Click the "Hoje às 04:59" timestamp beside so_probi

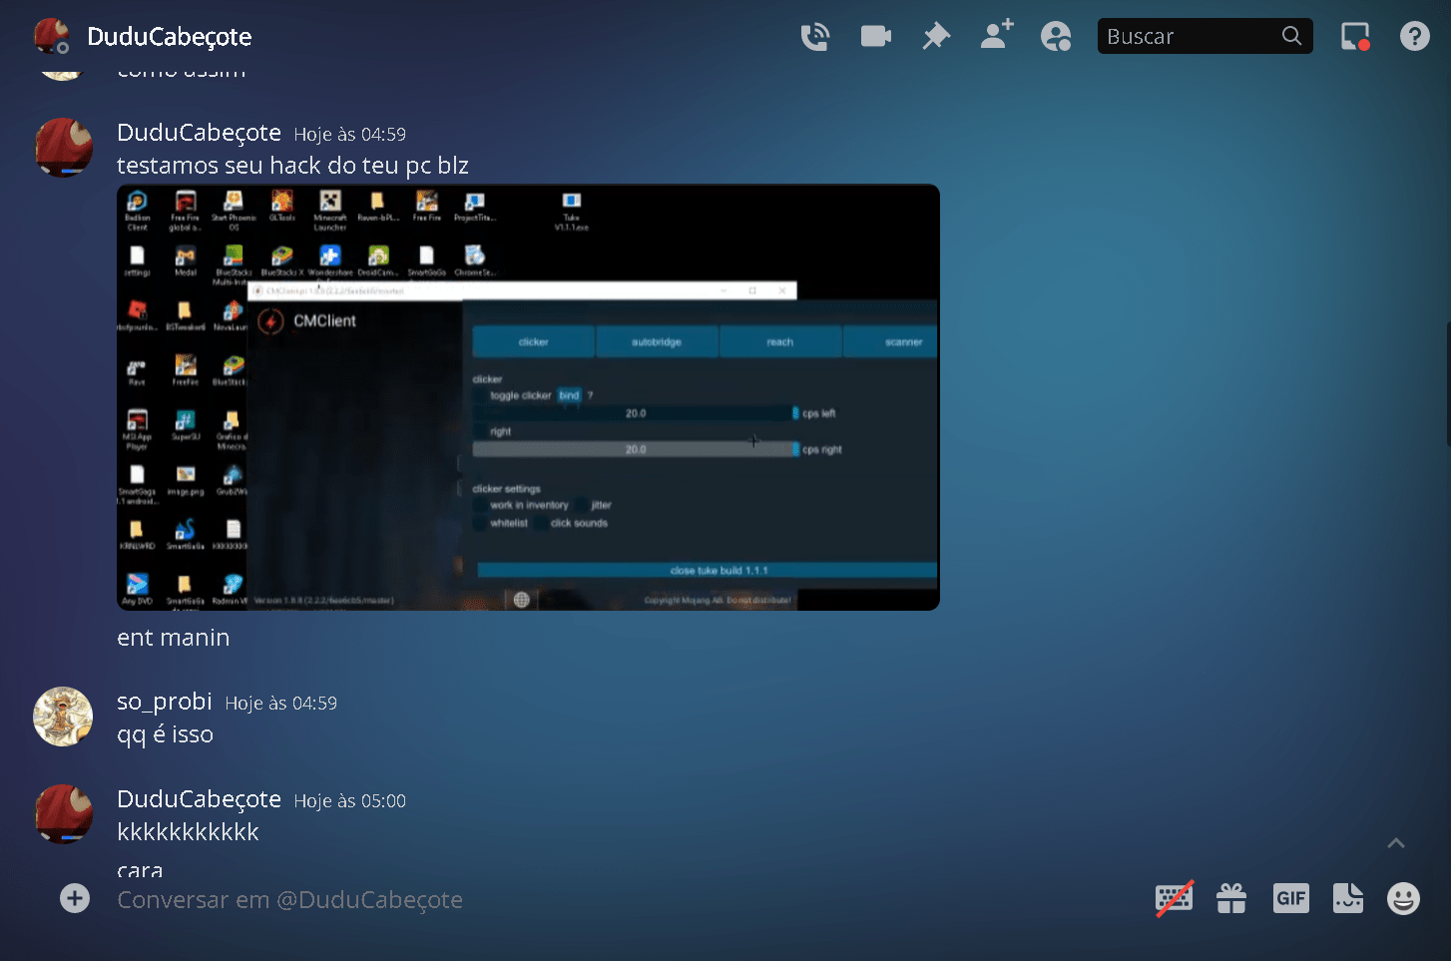point(281,704)
